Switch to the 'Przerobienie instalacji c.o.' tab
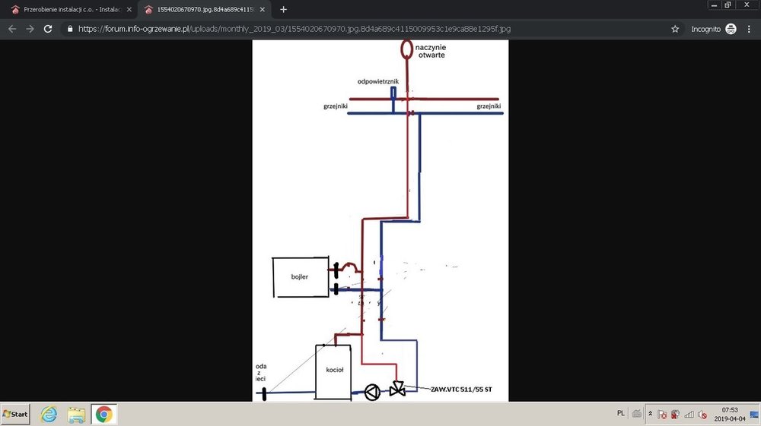This screenshot has width=761, height=426. [x=70, y=9]
